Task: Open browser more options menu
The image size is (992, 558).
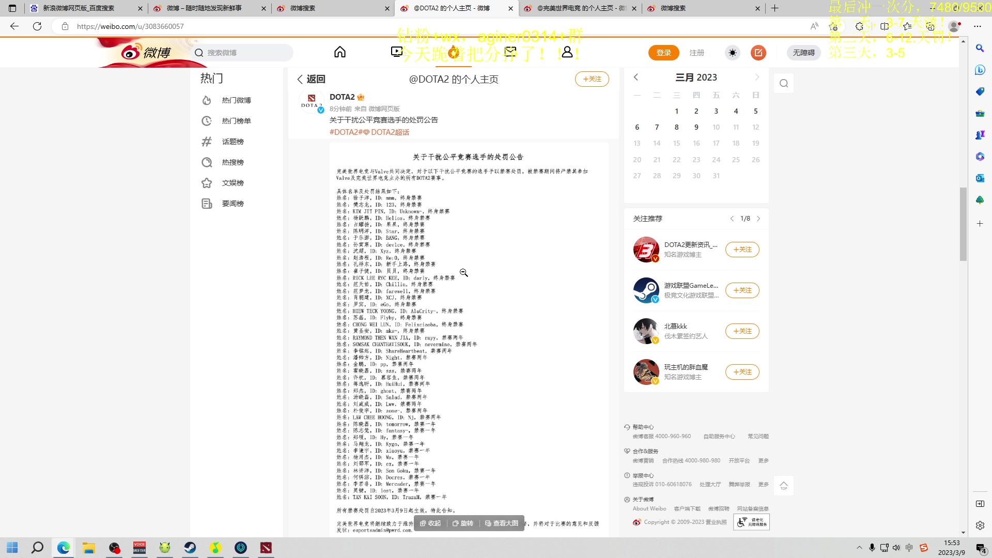Action: (978, 26)
